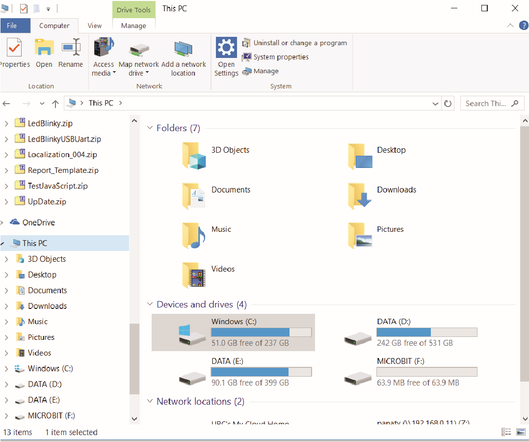Select UpDate.zip in navigation pane
The height and width of the screenshot is (442, 529).
tap(47, 201)
